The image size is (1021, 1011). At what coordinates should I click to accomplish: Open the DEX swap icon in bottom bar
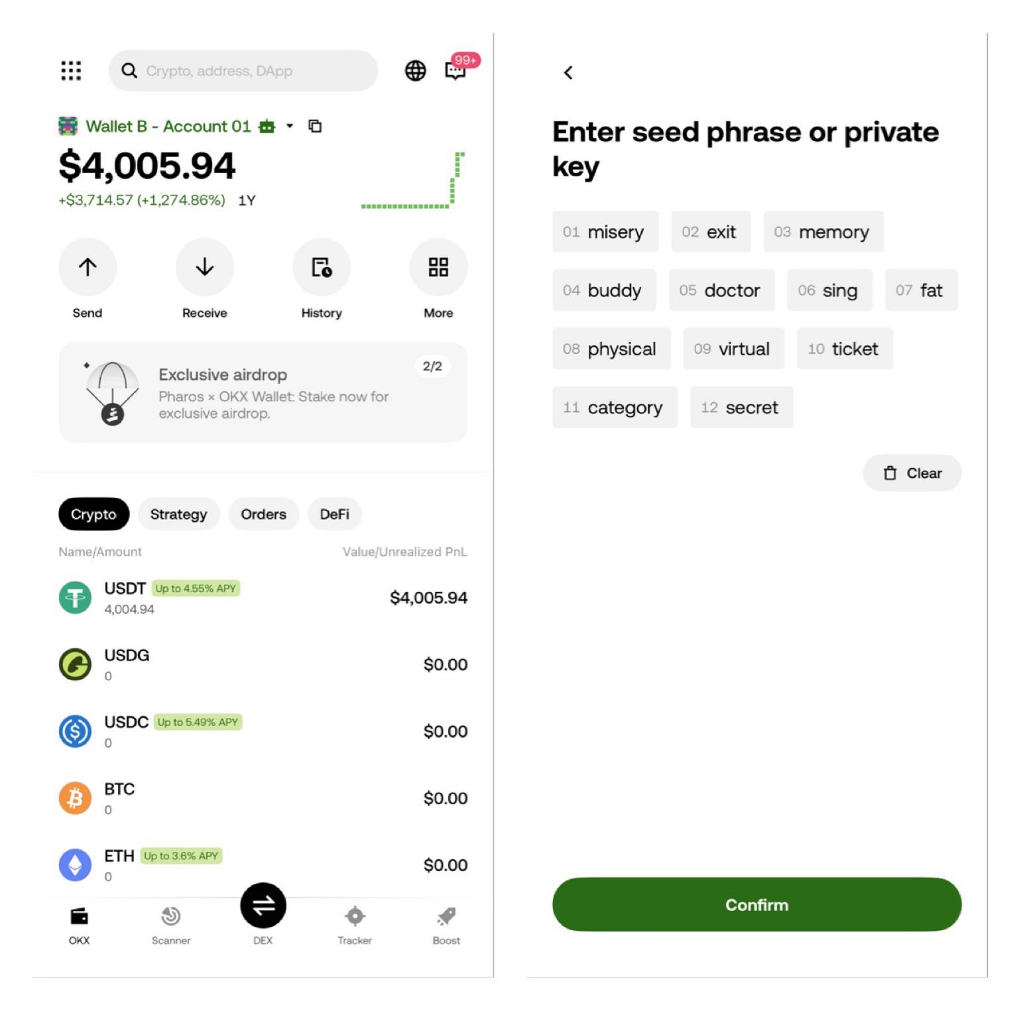pyautogui.click(x=263, y=905)
